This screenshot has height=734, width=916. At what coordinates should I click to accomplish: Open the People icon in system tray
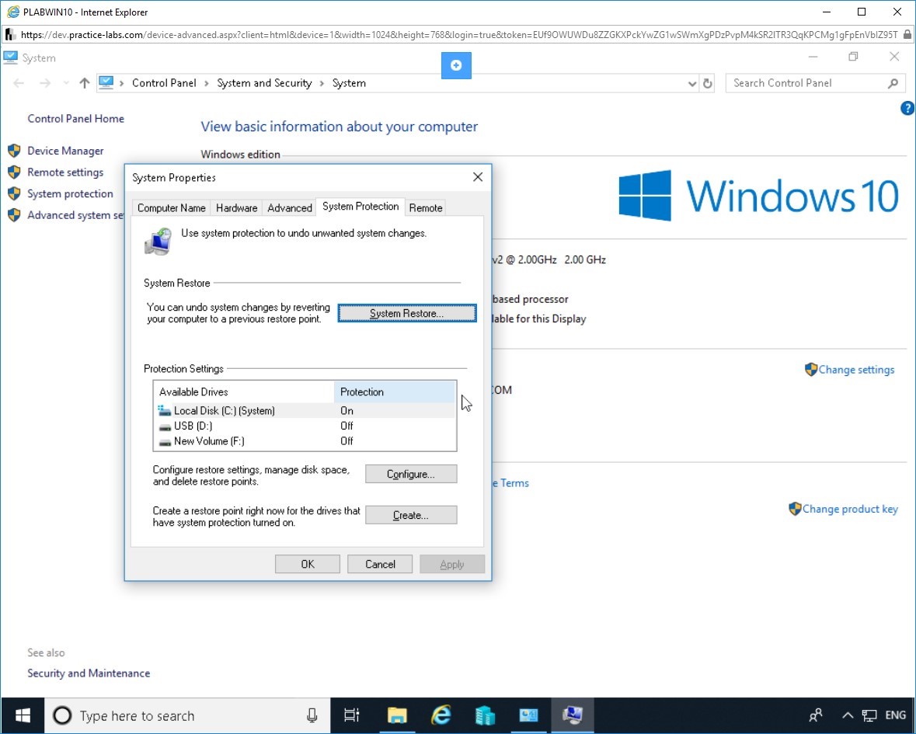pyautogui.click(x=816, y=715)
